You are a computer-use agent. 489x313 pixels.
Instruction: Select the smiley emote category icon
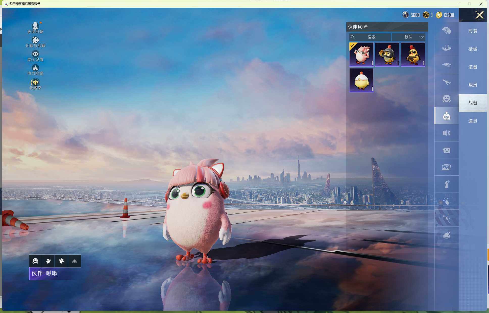447,99
